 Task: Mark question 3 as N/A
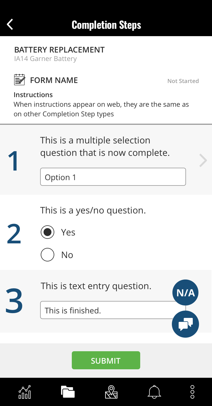[x=185, y=293]
